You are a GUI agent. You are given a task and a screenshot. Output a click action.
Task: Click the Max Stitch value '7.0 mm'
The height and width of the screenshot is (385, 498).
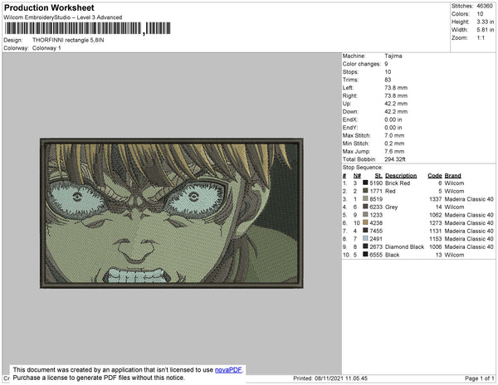[x=394, y=135]
